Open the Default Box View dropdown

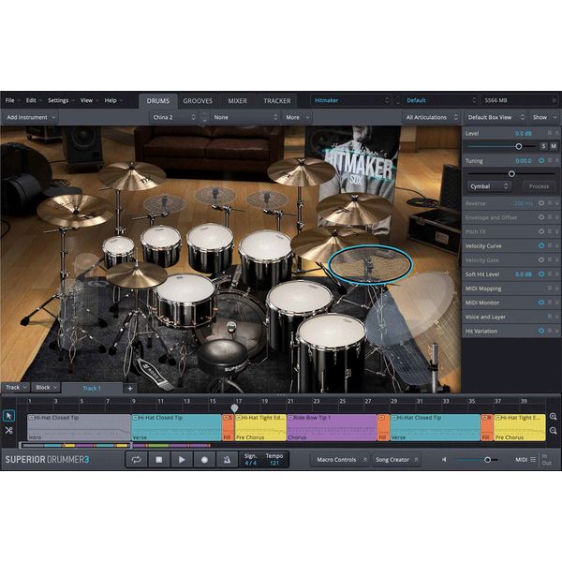[495, 117]
